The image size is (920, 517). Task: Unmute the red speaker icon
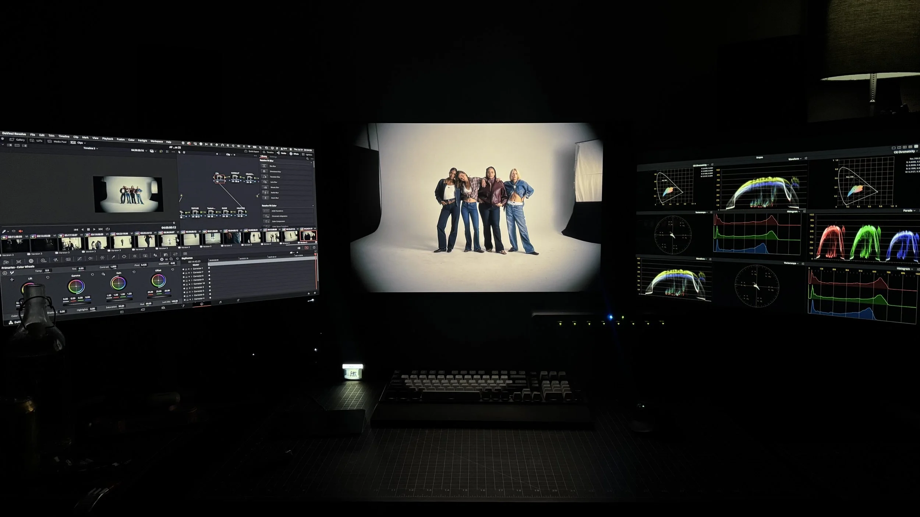click(21, 231)
